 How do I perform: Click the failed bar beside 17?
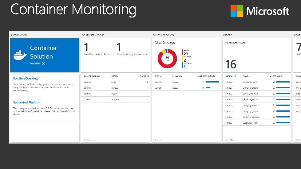pos(212,82)
